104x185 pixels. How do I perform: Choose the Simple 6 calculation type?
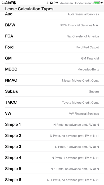point(52,179)
